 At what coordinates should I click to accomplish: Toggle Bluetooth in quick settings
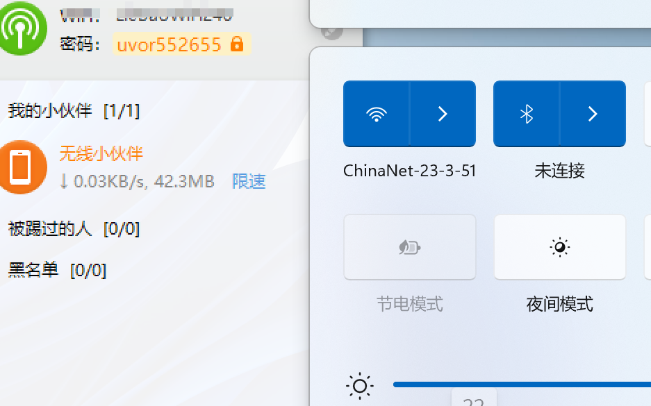[x=527, y=114]
